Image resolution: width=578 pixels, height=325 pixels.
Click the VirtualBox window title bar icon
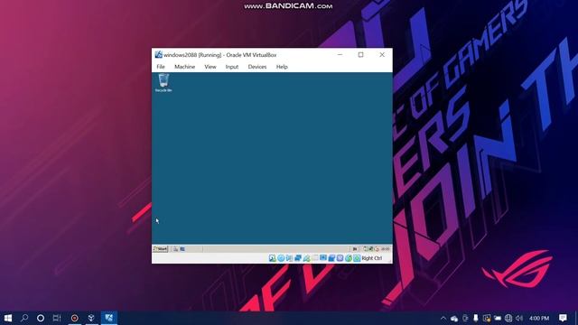coord(159,54)
